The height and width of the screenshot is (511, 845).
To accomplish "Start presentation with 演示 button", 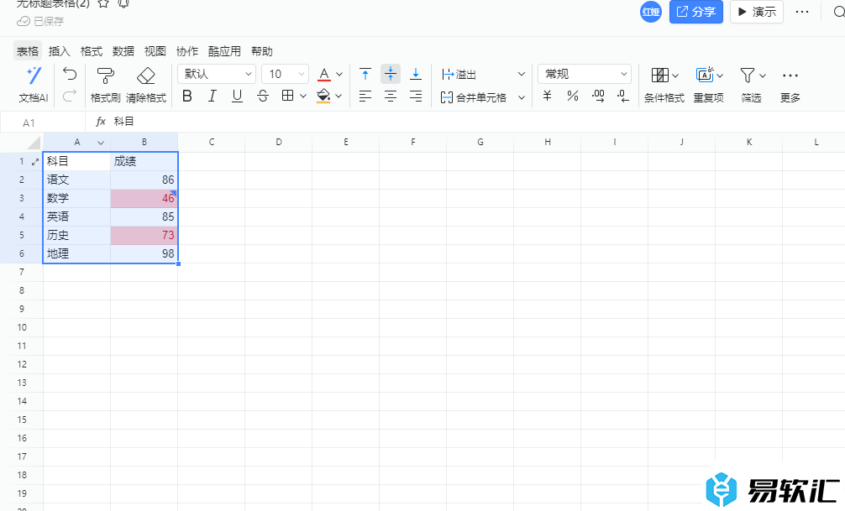I will point(757,12).
